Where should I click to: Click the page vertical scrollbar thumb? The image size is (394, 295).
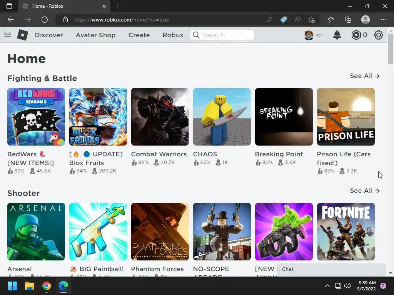coord(391,49)
